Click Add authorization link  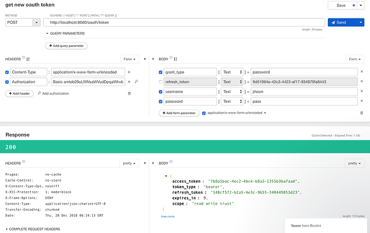tap(53, 94)
